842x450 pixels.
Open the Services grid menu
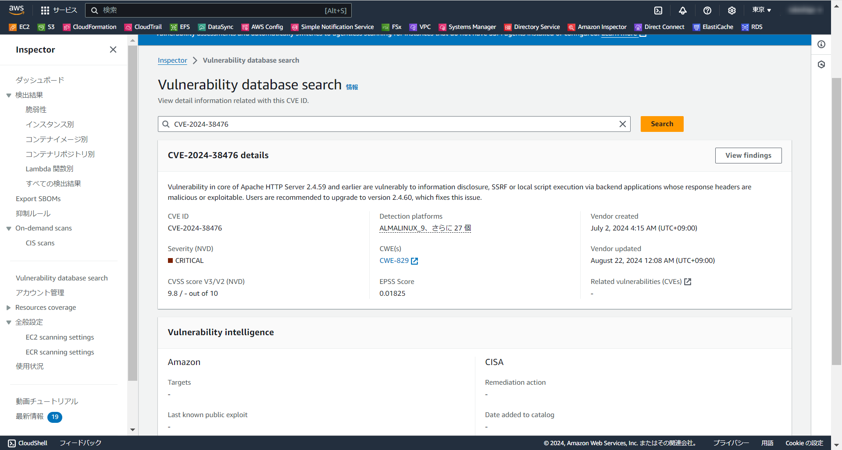pos(58,10)
